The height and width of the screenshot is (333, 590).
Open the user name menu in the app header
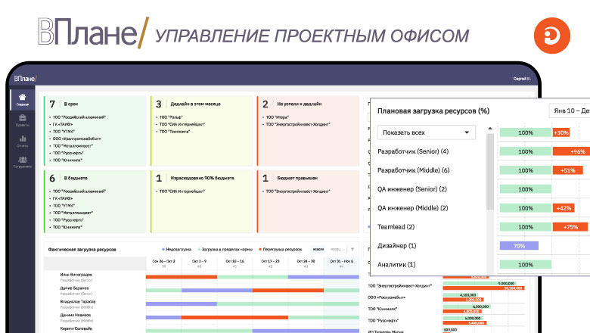click(x=521, y=79)
